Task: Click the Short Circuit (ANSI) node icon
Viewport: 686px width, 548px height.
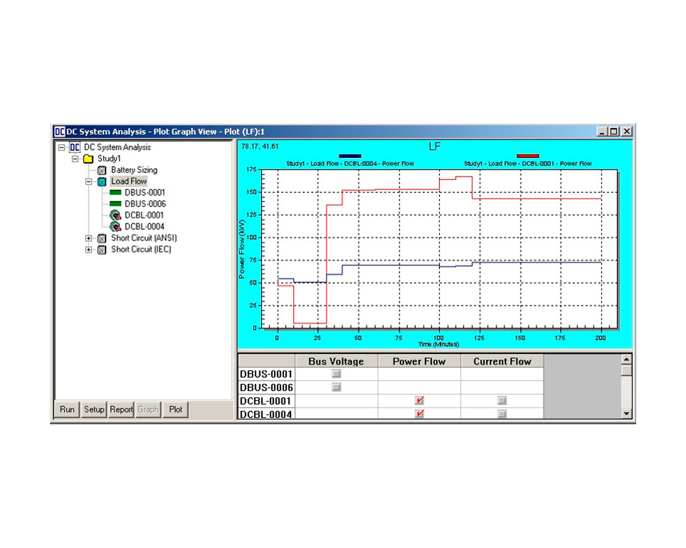Action: (x=102, y=238)
